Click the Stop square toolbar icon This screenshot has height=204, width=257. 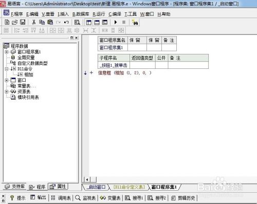[x=124, y=22]
